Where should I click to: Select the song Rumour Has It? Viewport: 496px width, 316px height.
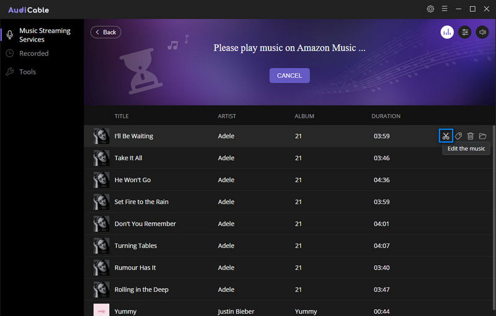click(x=135, y=267)
